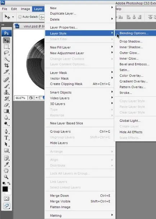Image resolution: width=156 pixels, height=219 pixels.
Task: Select the Rectangle shape tool
Action: click(6, 150)
